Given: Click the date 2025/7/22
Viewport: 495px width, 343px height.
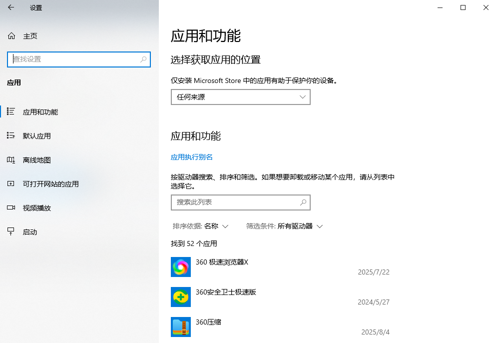Looking at the screenshot, I should click(x=374, y=272).
